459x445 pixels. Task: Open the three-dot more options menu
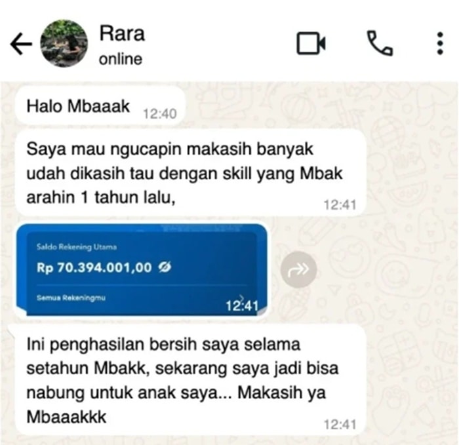coord(440,43)
